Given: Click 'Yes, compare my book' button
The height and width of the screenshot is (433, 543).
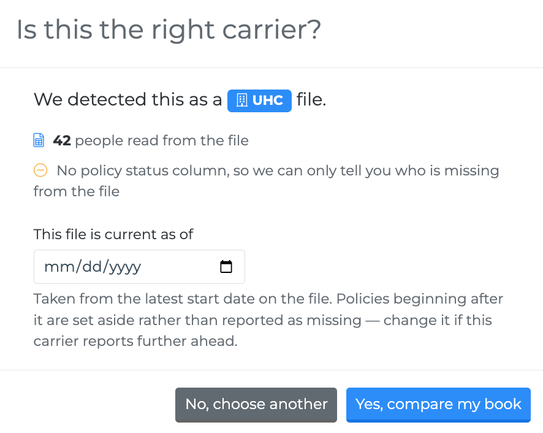Looking at the screenshot, I should (438, 405).
